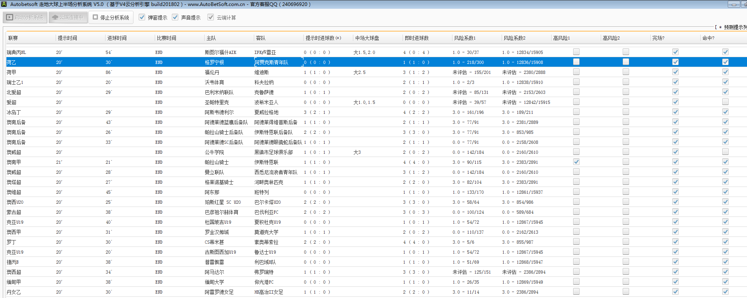Click the 风险系数1 column header

(465, 38)
